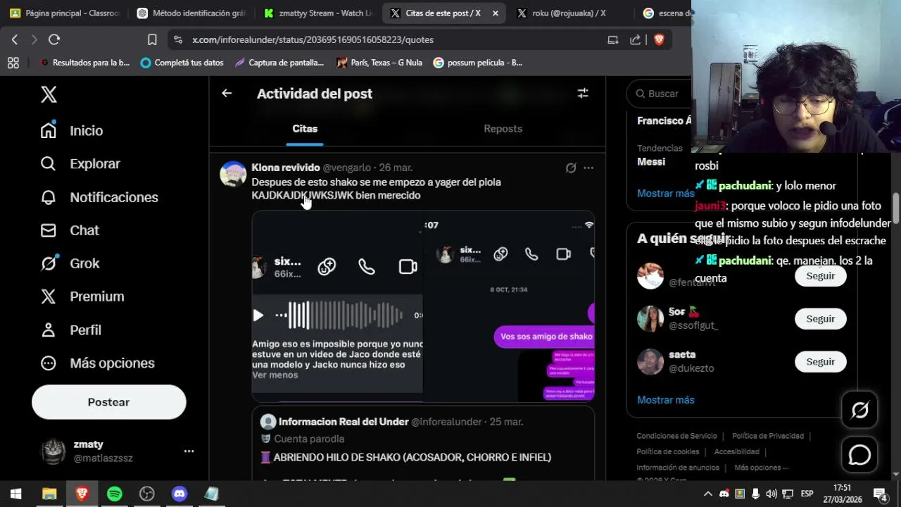
Task: Expand footer Más opciones menu
Action: [x=761, y=468]
